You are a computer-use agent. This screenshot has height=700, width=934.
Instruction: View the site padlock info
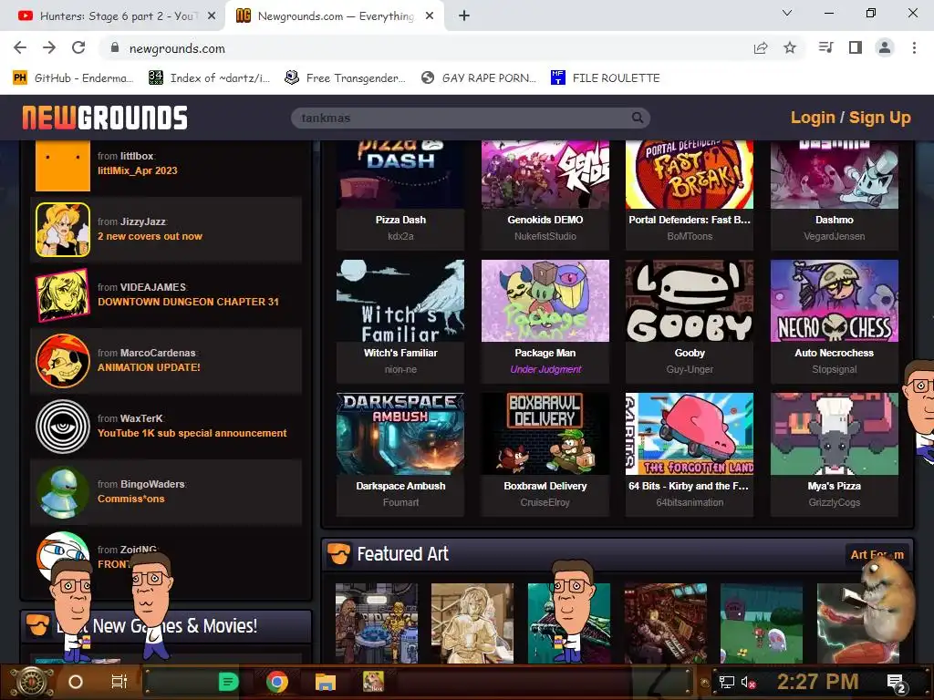115,47
